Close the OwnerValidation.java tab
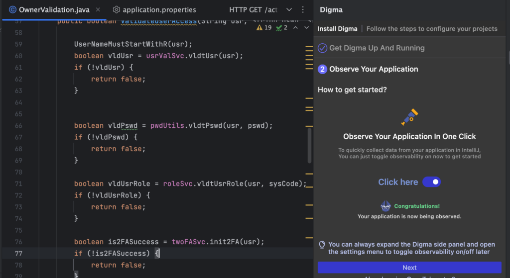This screenshot has height=278, width=510. tap(98, 10)
